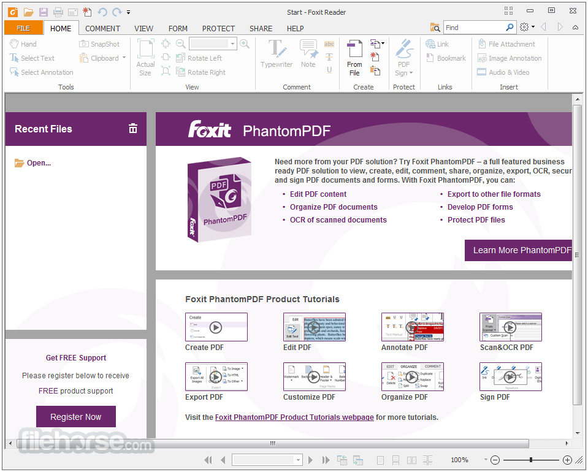Adjust the zoom slider at the bottom
This screenshot has height=472, width=588.
coord(530,459)
